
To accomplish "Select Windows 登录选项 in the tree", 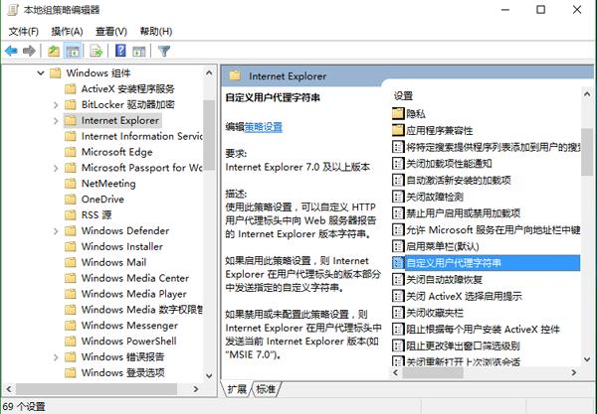I will tap(123, 372).
